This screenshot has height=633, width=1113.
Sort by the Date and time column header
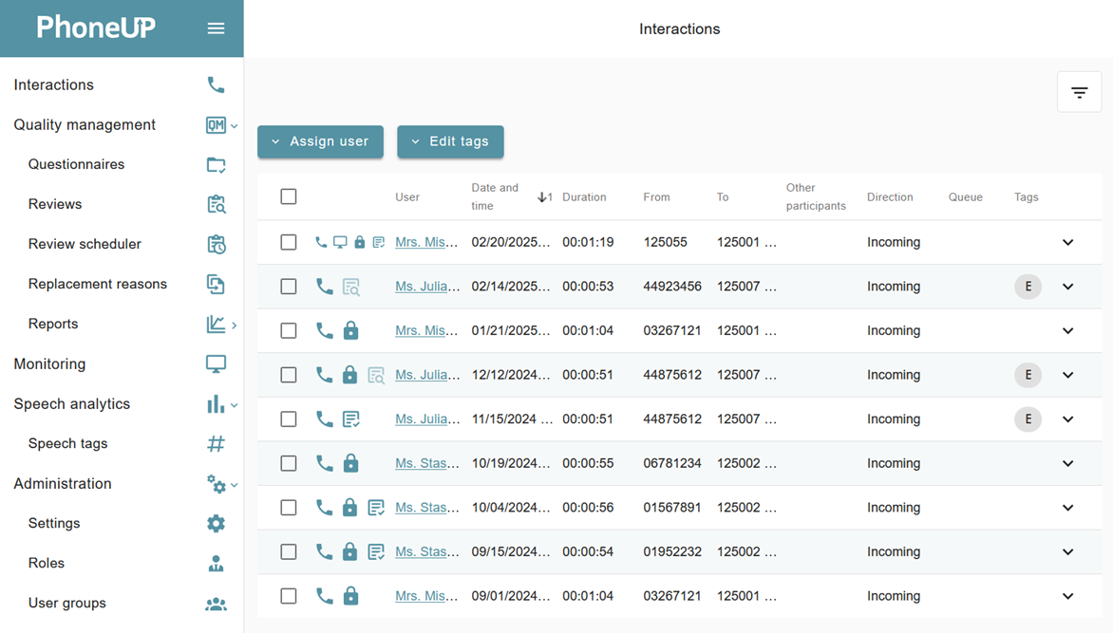point(495,196)
